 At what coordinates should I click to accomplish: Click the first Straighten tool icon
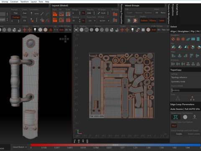coord(173,39)
